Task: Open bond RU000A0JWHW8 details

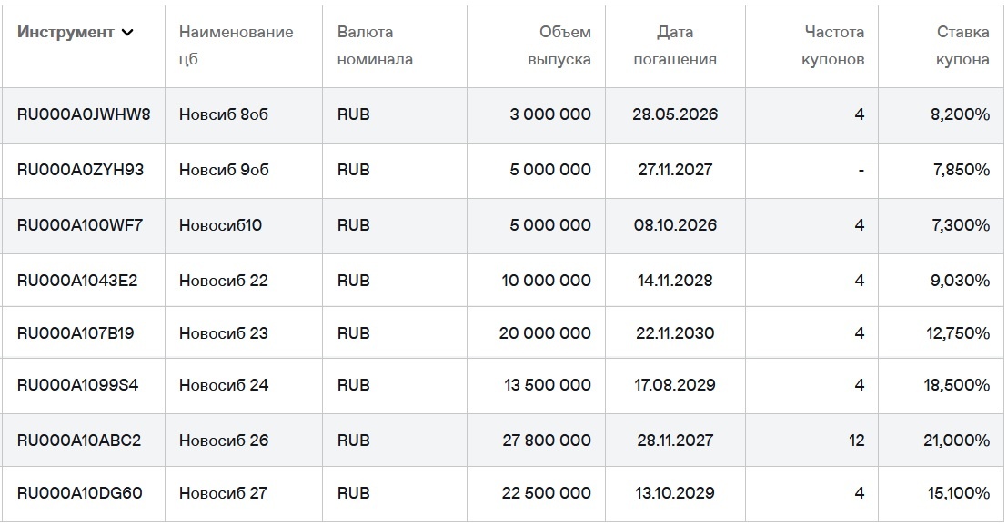Action: (x=85, y=114)
